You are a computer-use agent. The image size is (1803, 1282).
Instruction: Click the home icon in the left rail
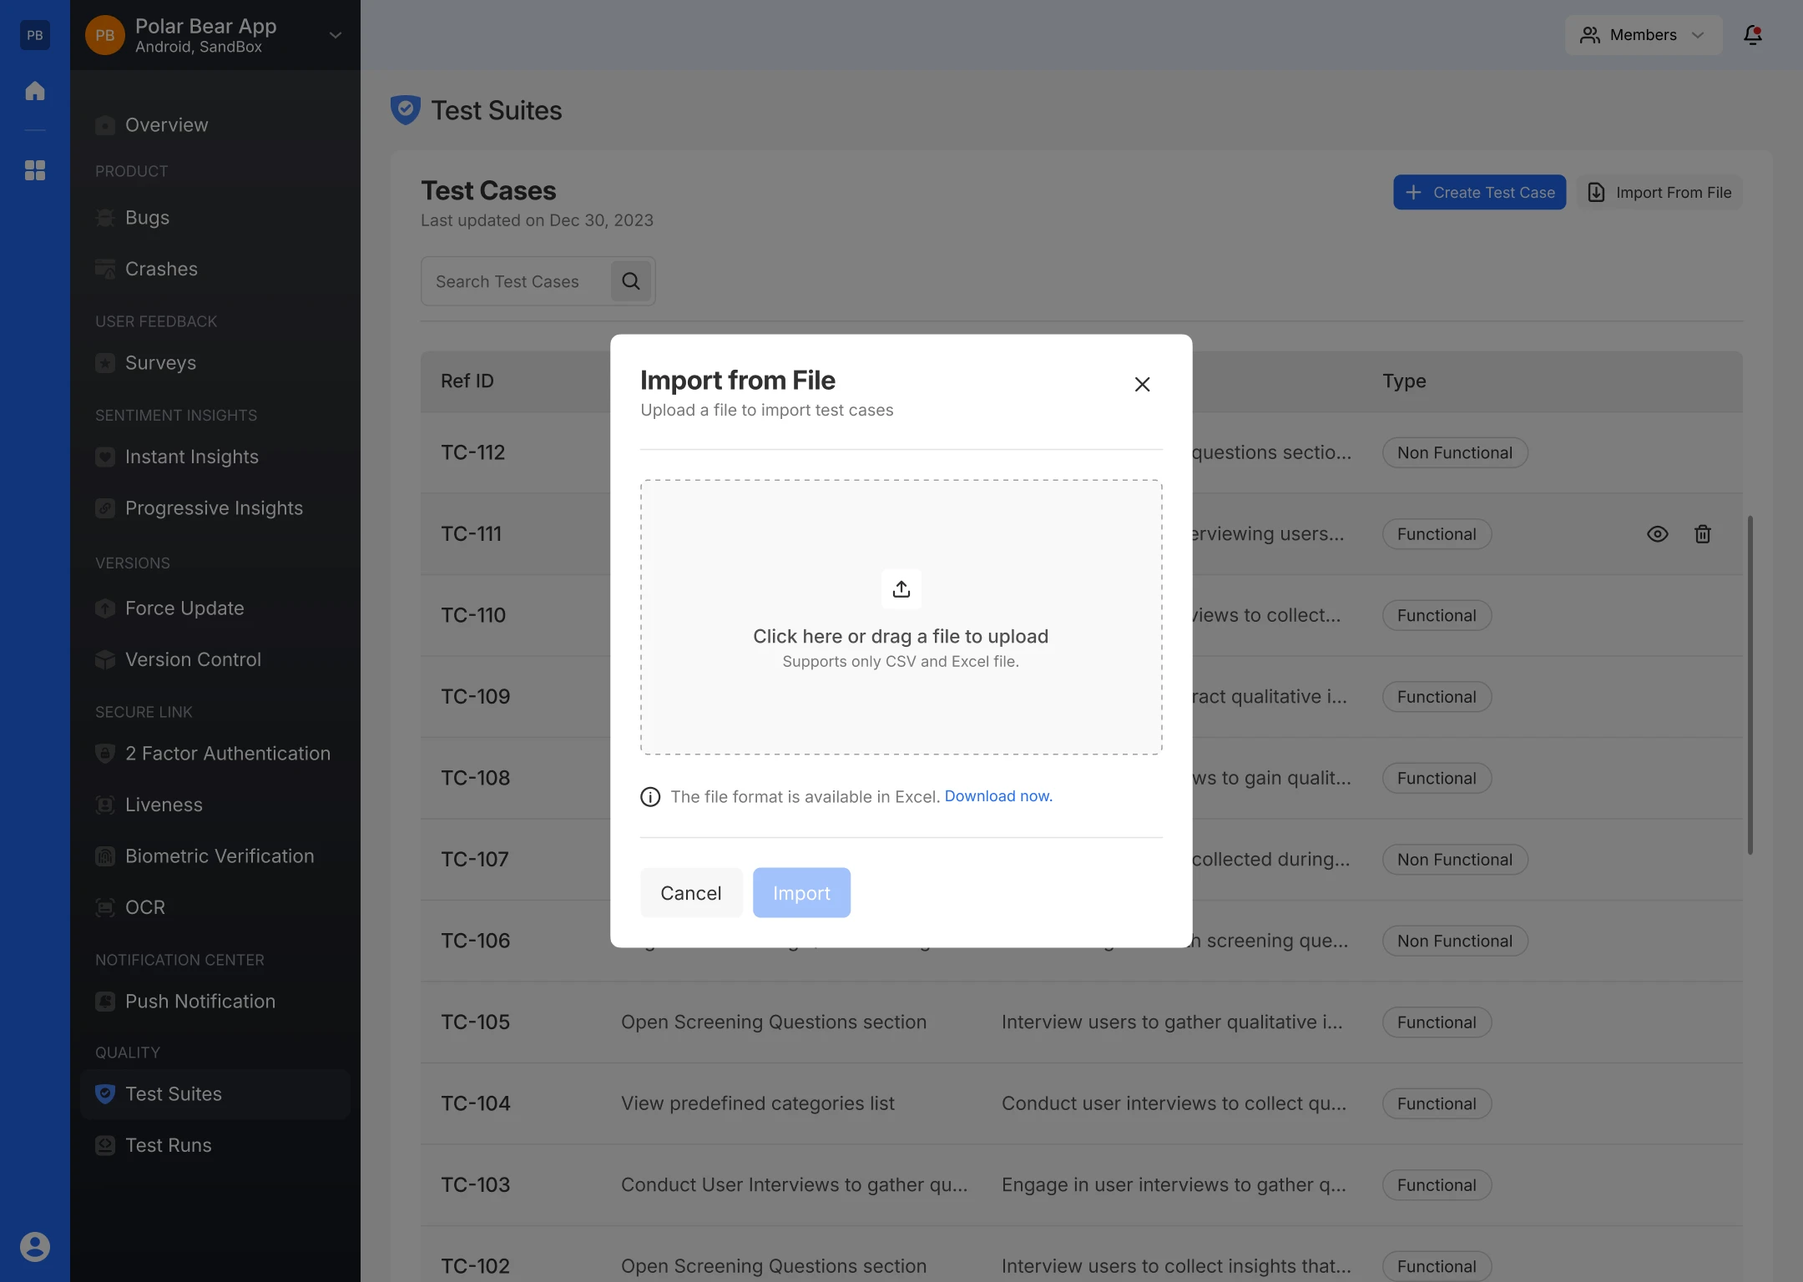[x=35, y=90]
